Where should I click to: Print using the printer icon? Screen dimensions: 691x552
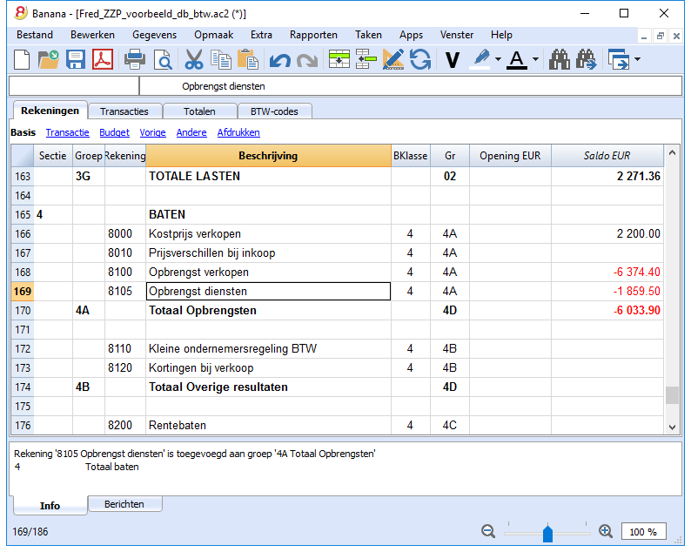pyautogui.click(x=134, y=59)
